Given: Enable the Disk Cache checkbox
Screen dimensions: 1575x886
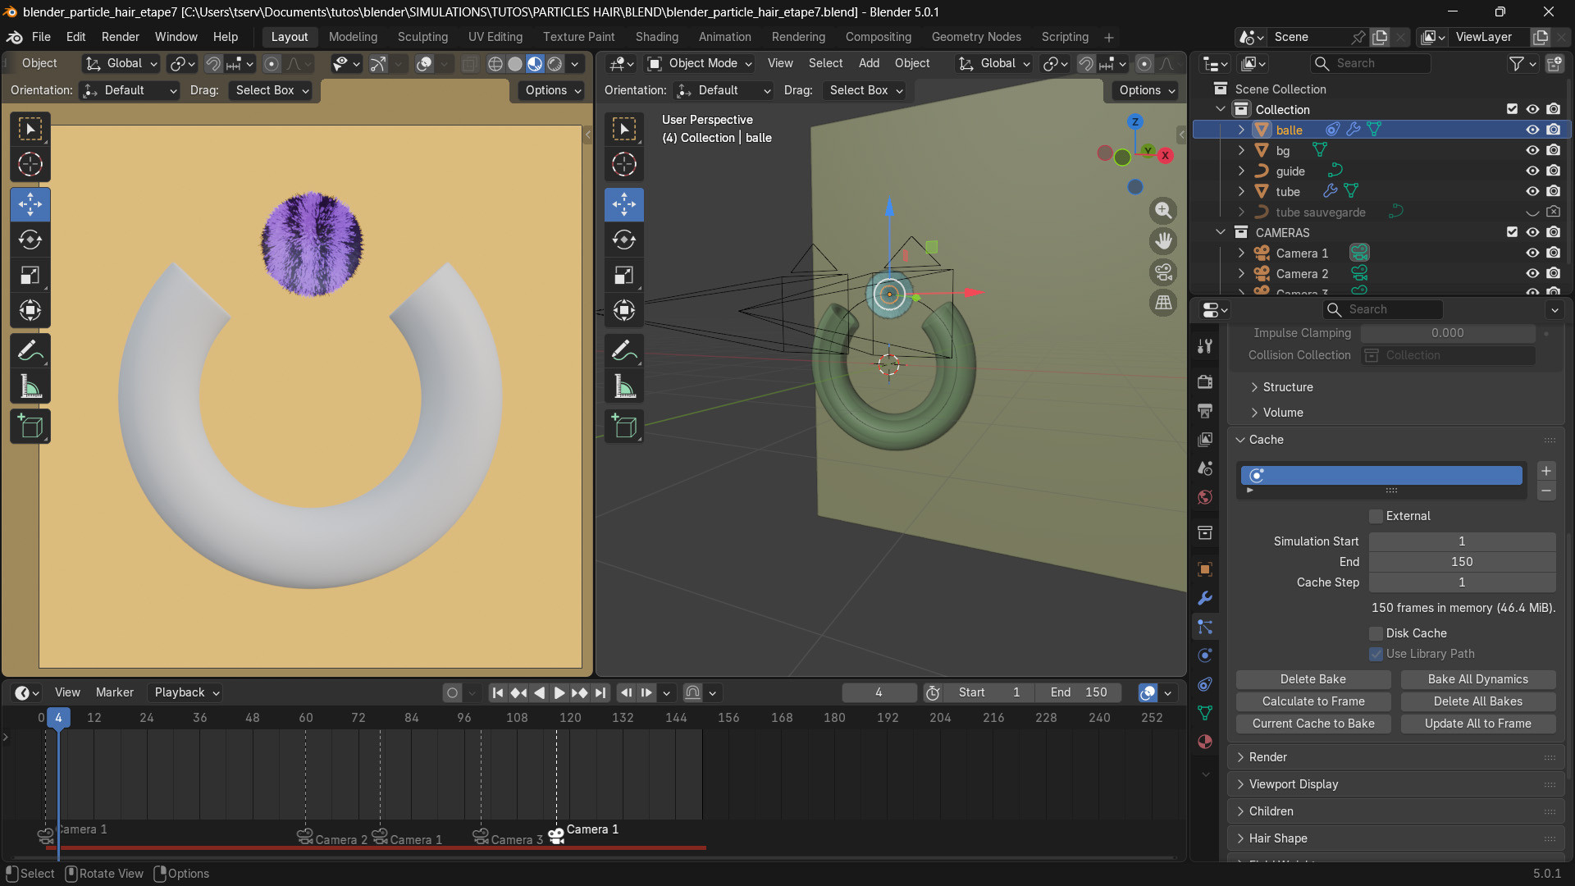Looking at the screenshot, I should click(1376, 633).
